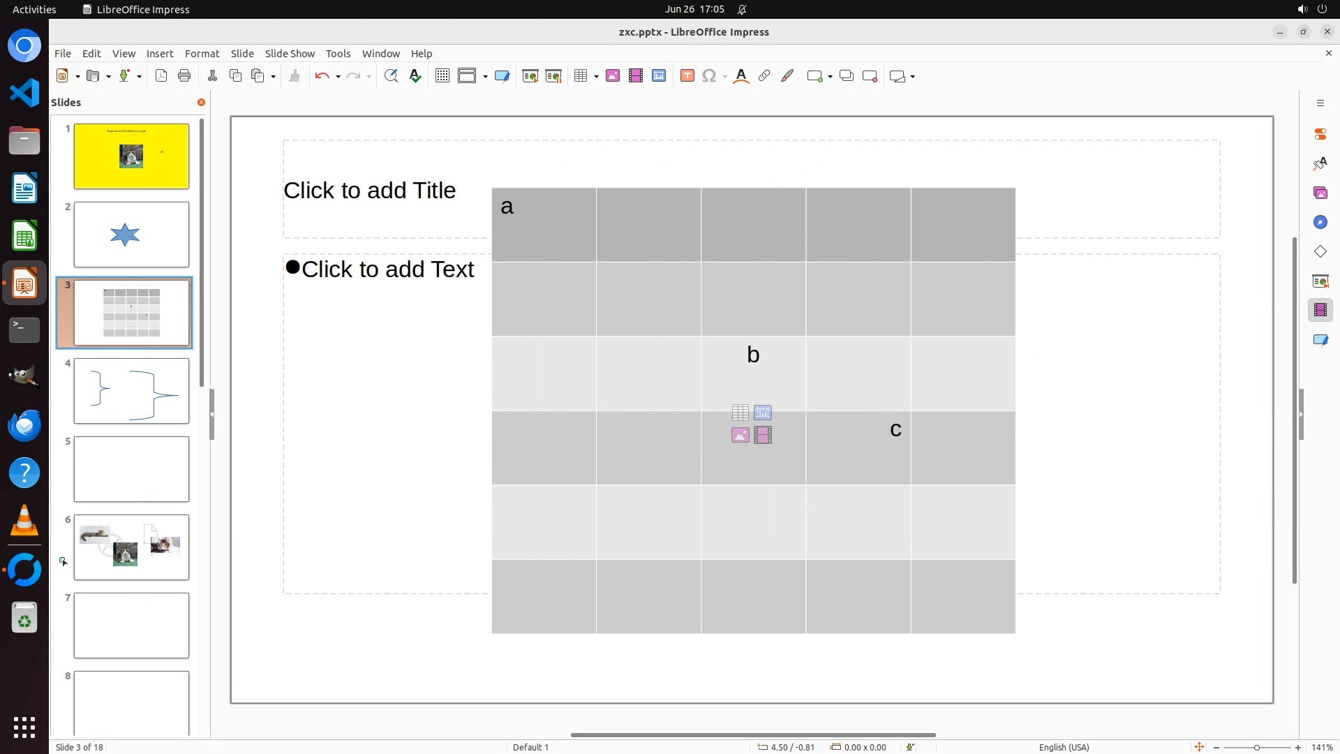Viewport: 1340px width, 754px height.
Task: Start presentation from first slide
Action: pyautogui.click(x=530, y=76)
